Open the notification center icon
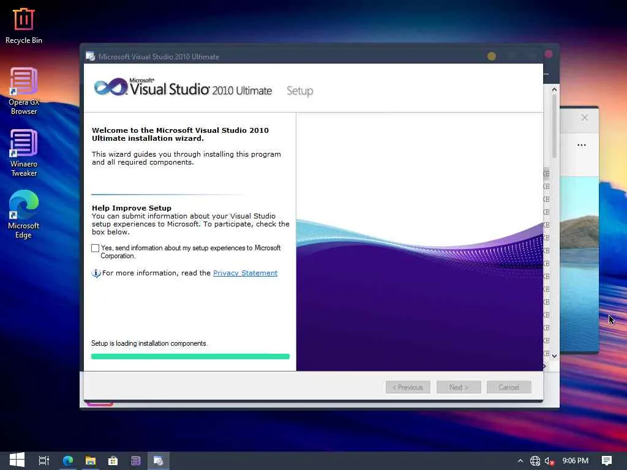 tap(607, 461)
